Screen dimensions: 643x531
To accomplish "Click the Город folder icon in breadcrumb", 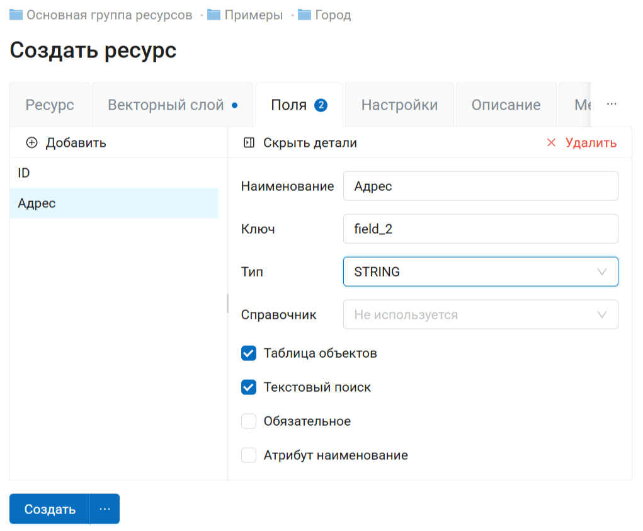I will (x=304, y=15).
